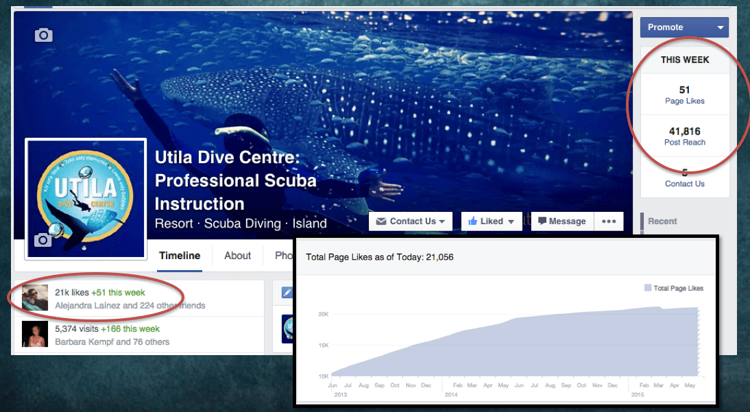Click the Recent label in the sidebar
750x412 pixels.
tap(662, 221)
